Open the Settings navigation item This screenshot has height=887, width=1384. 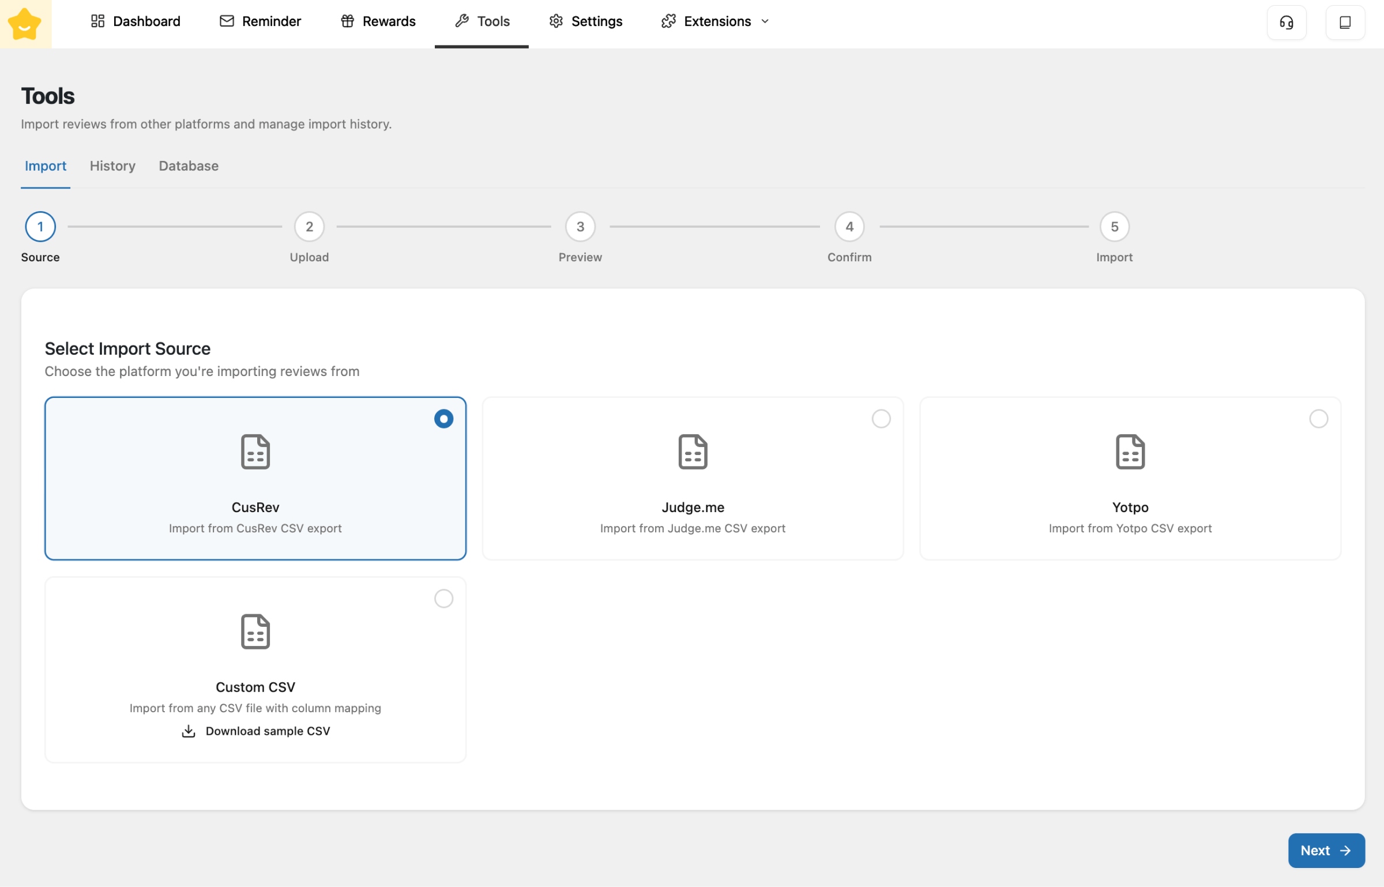[x=586, y=21]
